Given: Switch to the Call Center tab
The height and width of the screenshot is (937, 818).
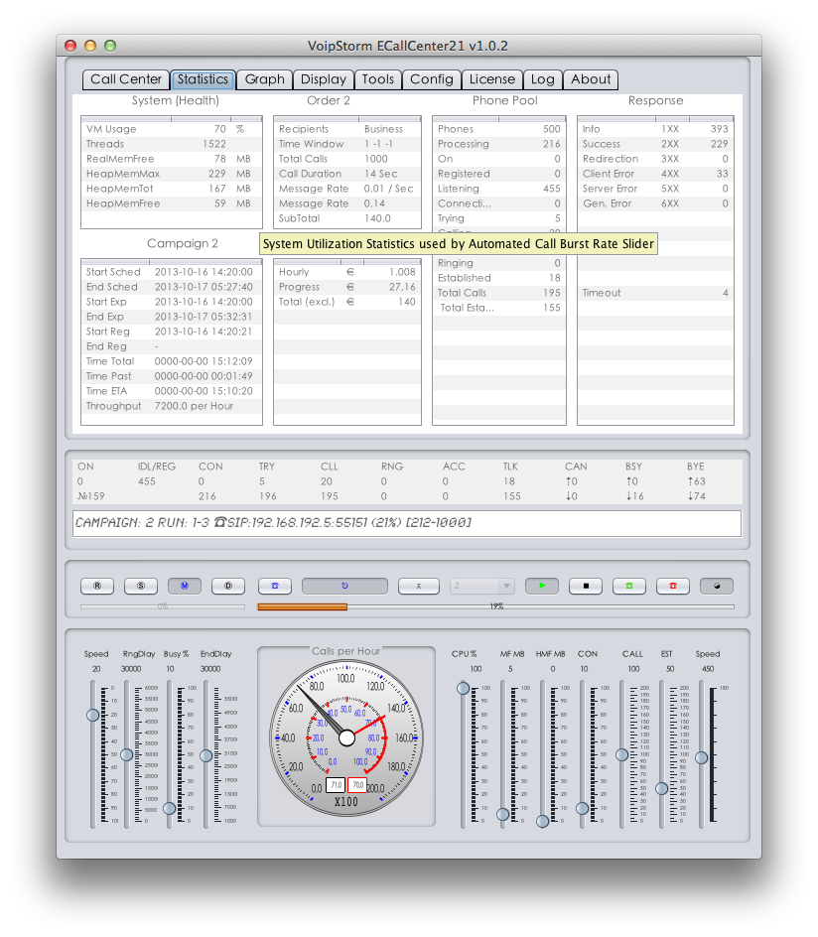Looking at the screenshot, I should 126,79.
